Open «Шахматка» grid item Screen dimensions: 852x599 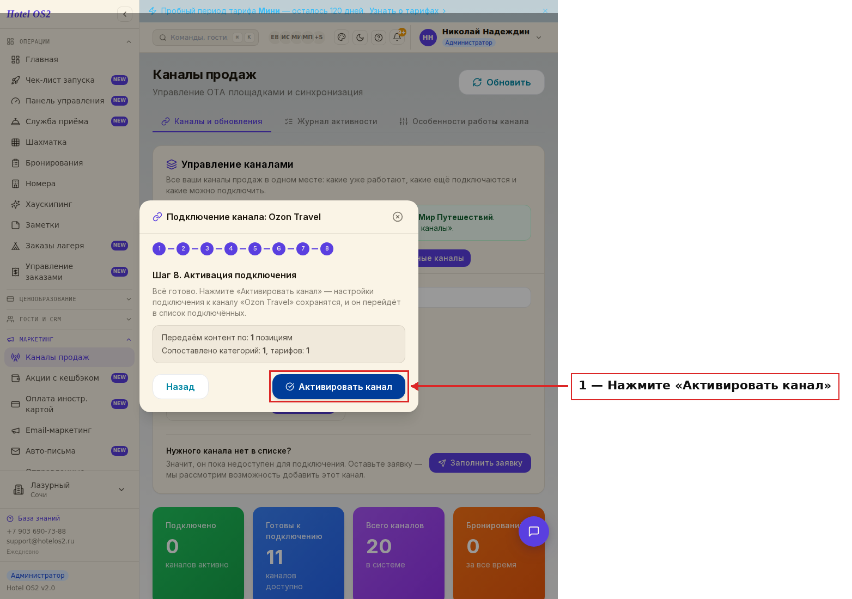pos(69,142)
